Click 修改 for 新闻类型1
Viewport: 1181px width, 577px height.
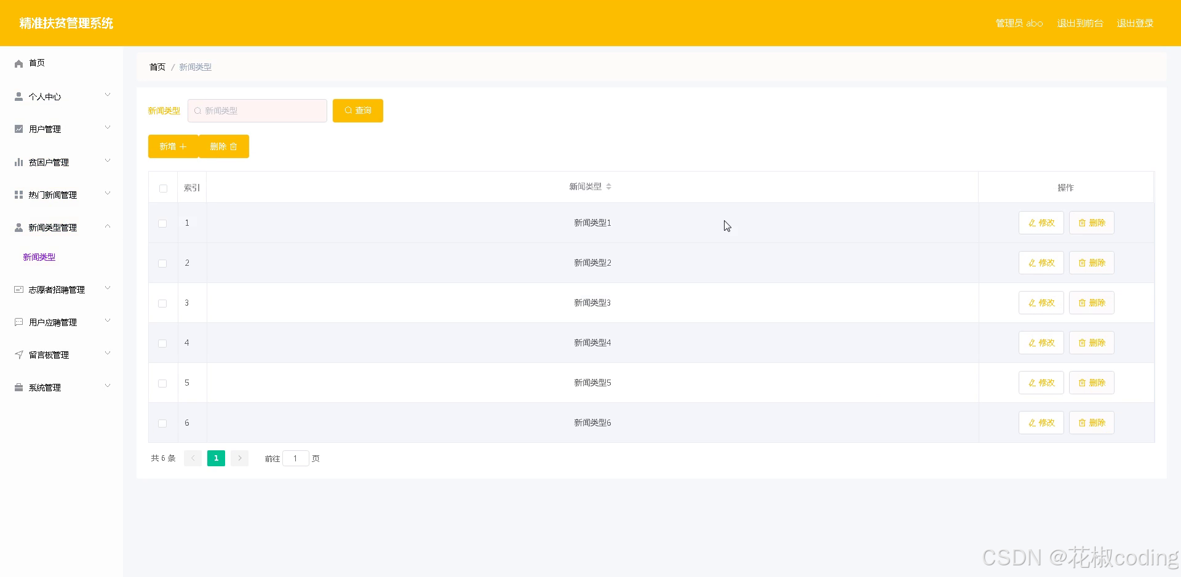pyautogui.click(x=1041, y=223)
